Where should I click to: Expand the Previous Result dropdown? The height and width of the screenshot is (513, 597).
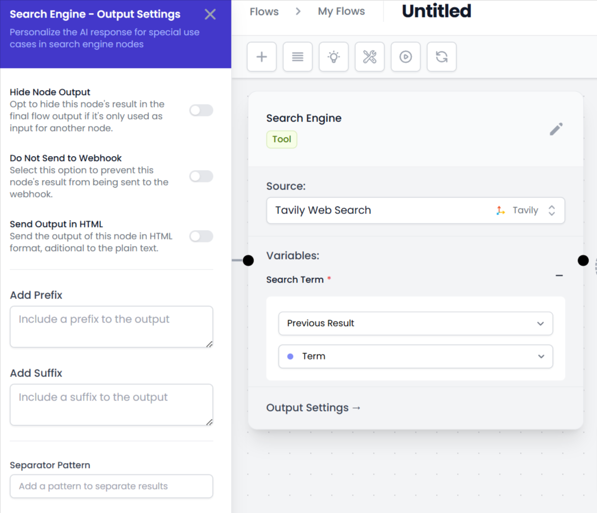point(415,323)
